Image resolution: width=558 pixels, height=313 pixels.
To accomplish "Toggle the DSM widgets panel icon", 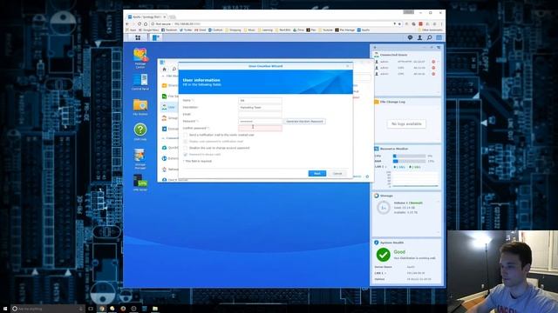I will tap(439, 37).
